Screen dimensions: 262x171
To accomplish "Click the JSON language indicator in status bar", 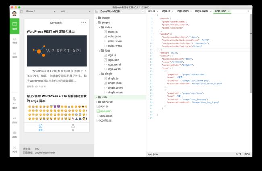I will tap(247, 154).
